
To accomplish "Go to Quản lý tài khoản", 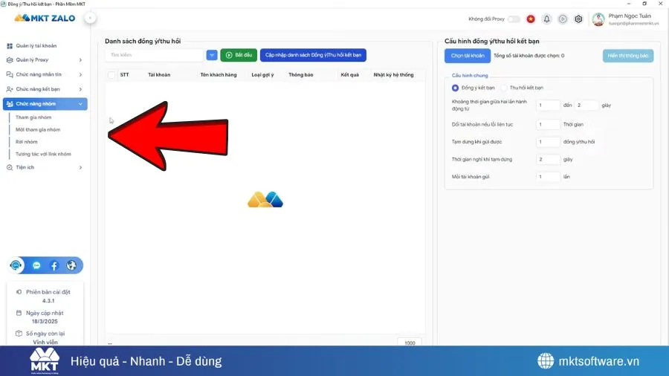I will tap(36, 46).
